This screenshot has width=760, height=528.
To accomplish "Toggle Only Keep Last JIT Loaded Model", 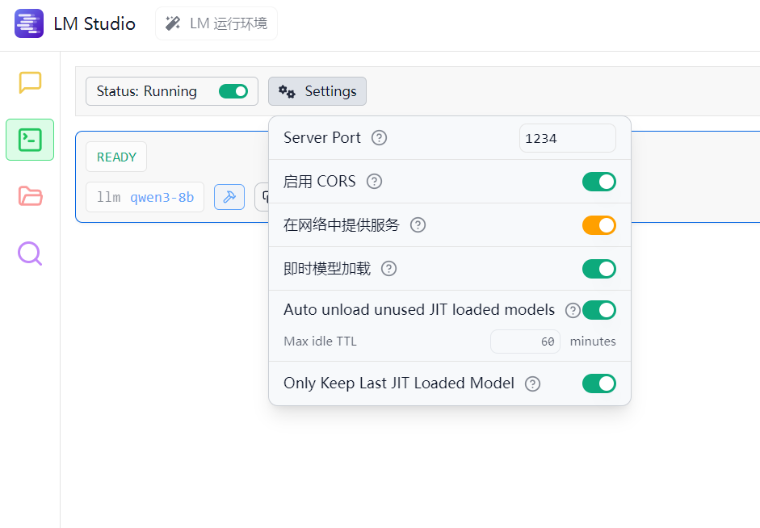I will tap(599, 383).
